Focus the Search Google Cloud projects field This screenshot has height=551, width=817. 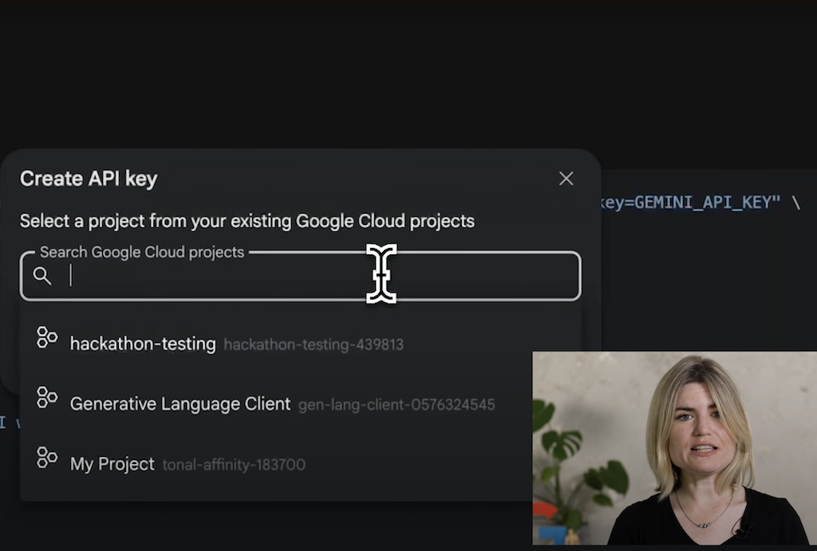tap(239, 276)
